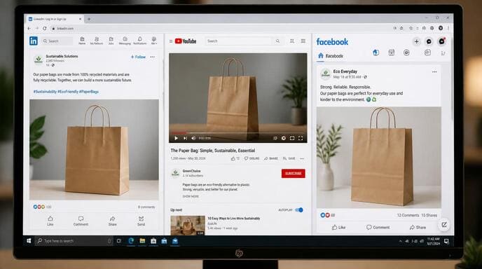Click Share under the YouTube video
The width and height of the screenshot is (482, 269).
[271, 158]
